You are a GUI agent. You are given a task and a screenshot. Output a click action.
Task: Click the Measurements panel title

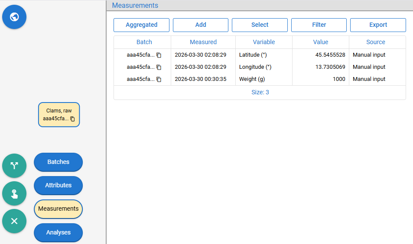[x=135, y=5]
